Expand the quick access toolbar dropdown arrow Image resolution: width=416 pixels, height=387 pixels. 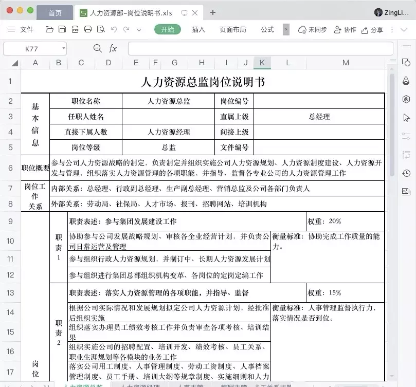tap(139, 30)
